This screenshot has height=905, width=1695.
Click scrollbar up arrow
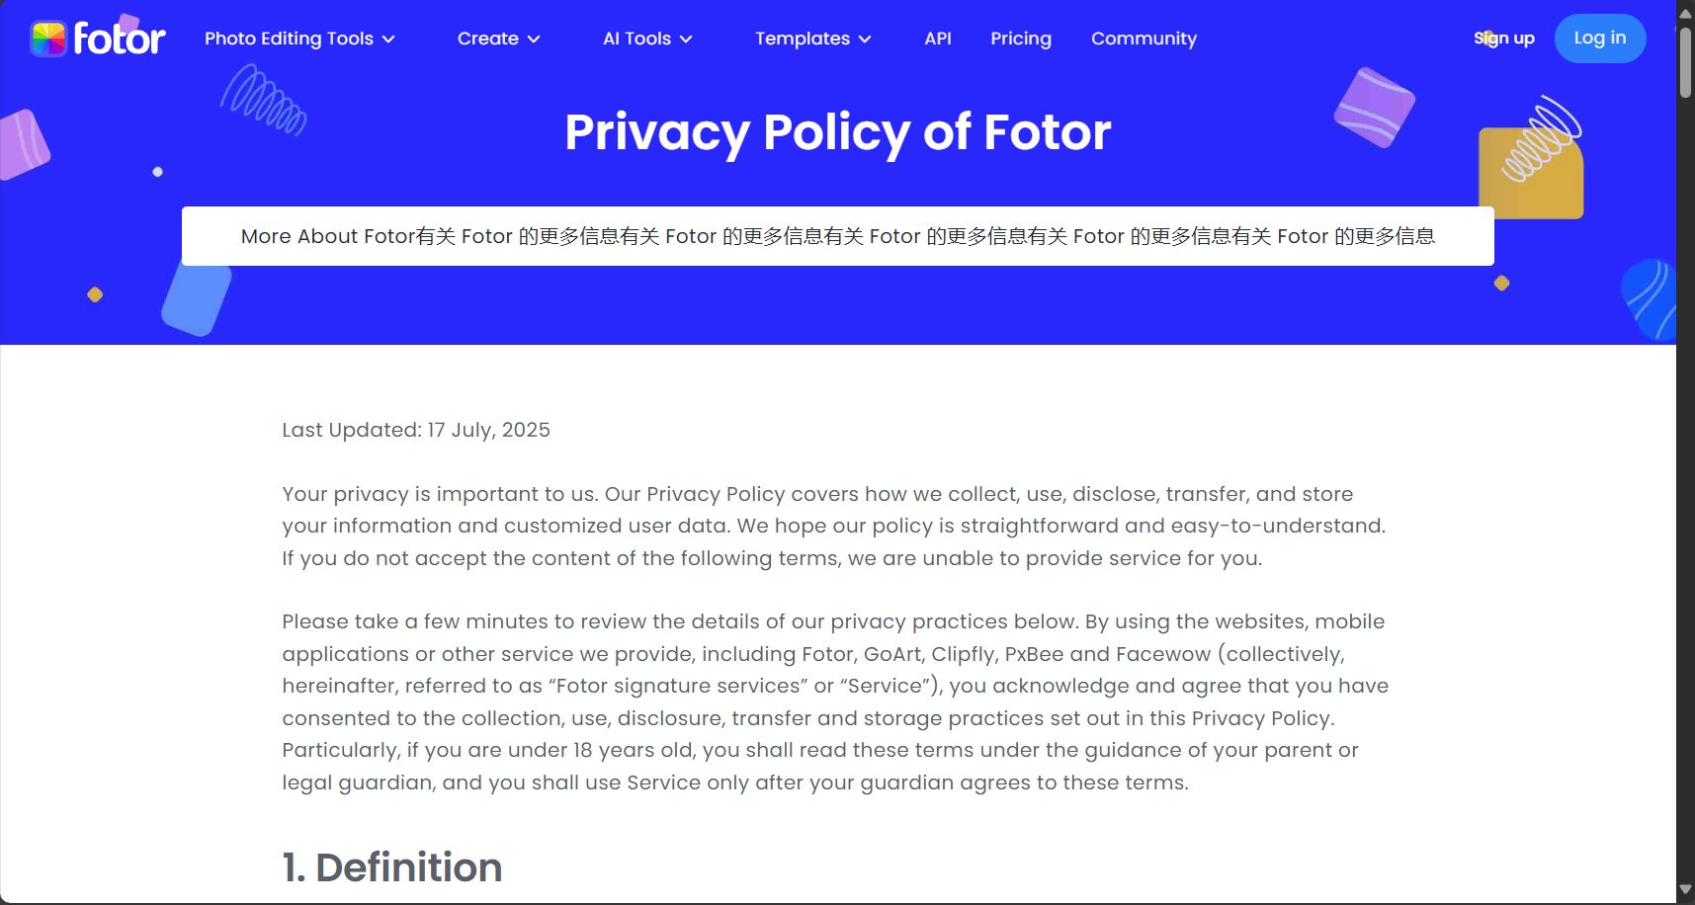[x=1685, y=14]
